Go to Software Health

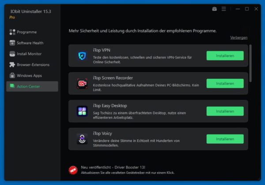tap(32, 43)
